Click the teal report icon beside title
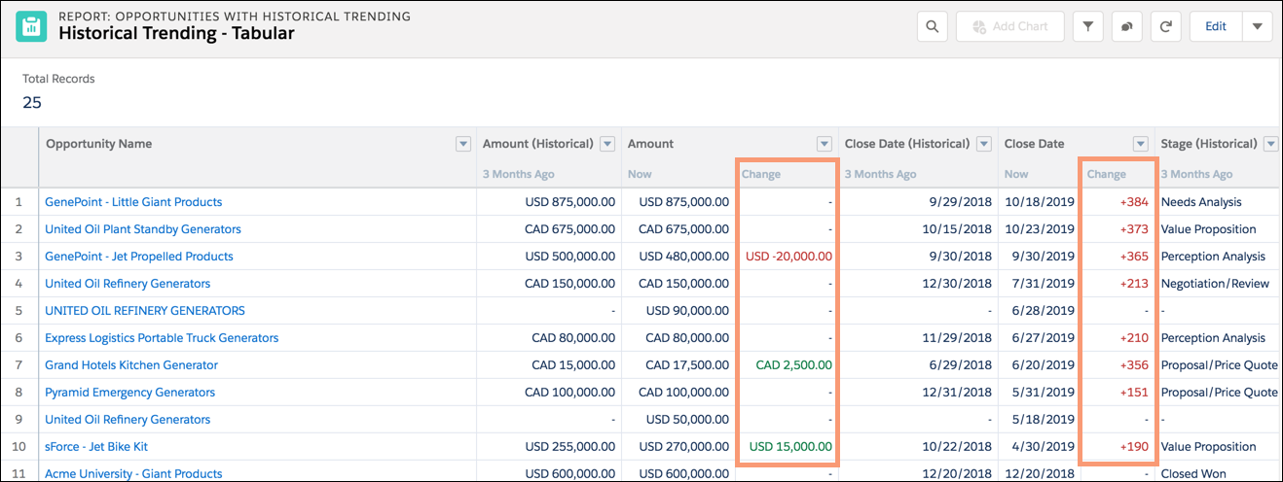1283x482 pixels. [x=31, y=26]
